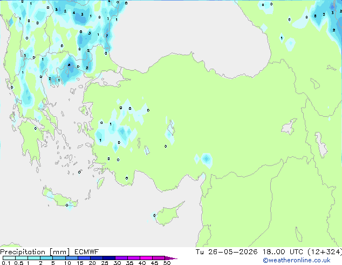Click the 40–45 mm magenta legend swatch
This screenshot has height=265, width=342.
tap(146, 258)
